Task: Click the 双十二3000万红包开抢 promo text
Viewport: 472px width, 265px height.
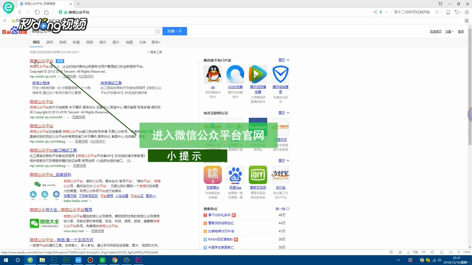Action: 412,12
